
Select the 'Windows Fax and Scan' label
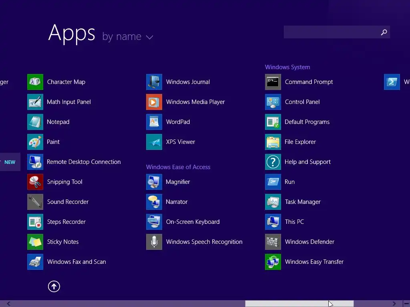click(x=76, y=262)
